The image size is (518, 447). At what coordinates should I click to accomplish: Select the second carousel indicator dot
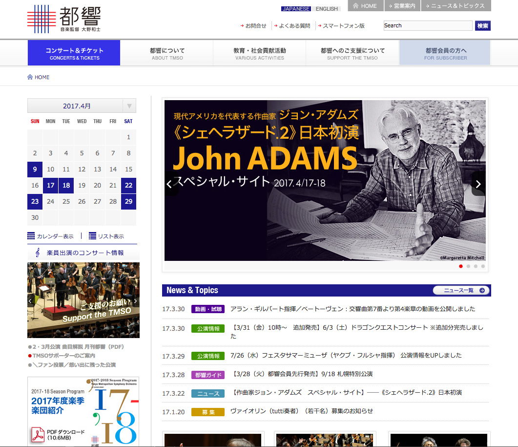(x=468, y=266)
